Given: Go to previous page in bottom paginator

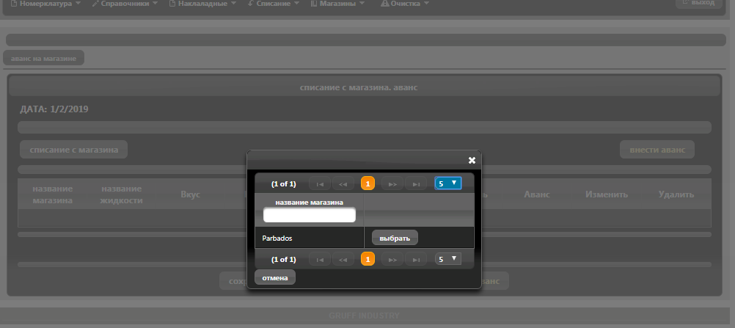Looking at the screenshot, I should (x=343, y=259).
